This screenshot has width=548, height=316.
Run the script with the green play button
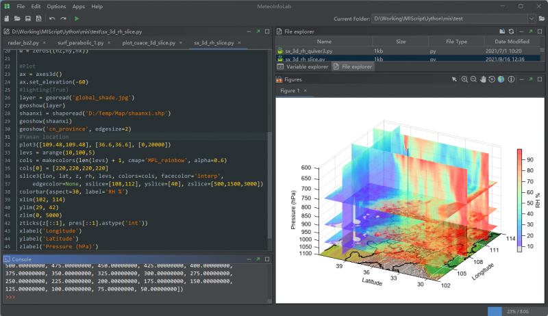77,18
